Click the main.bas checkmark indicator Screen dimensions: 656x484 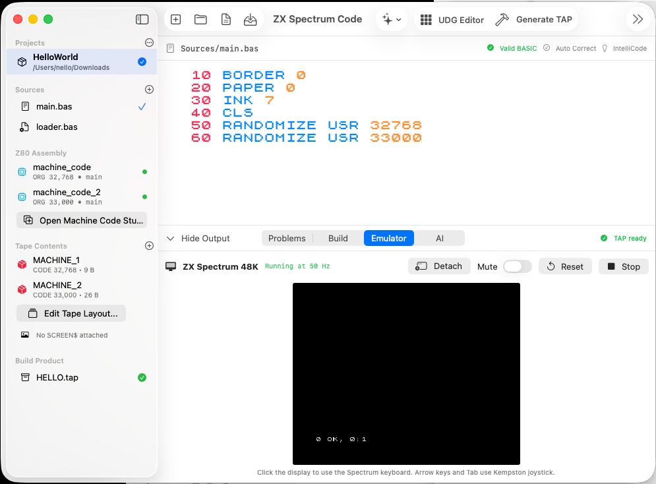click(x=142, y=107)
